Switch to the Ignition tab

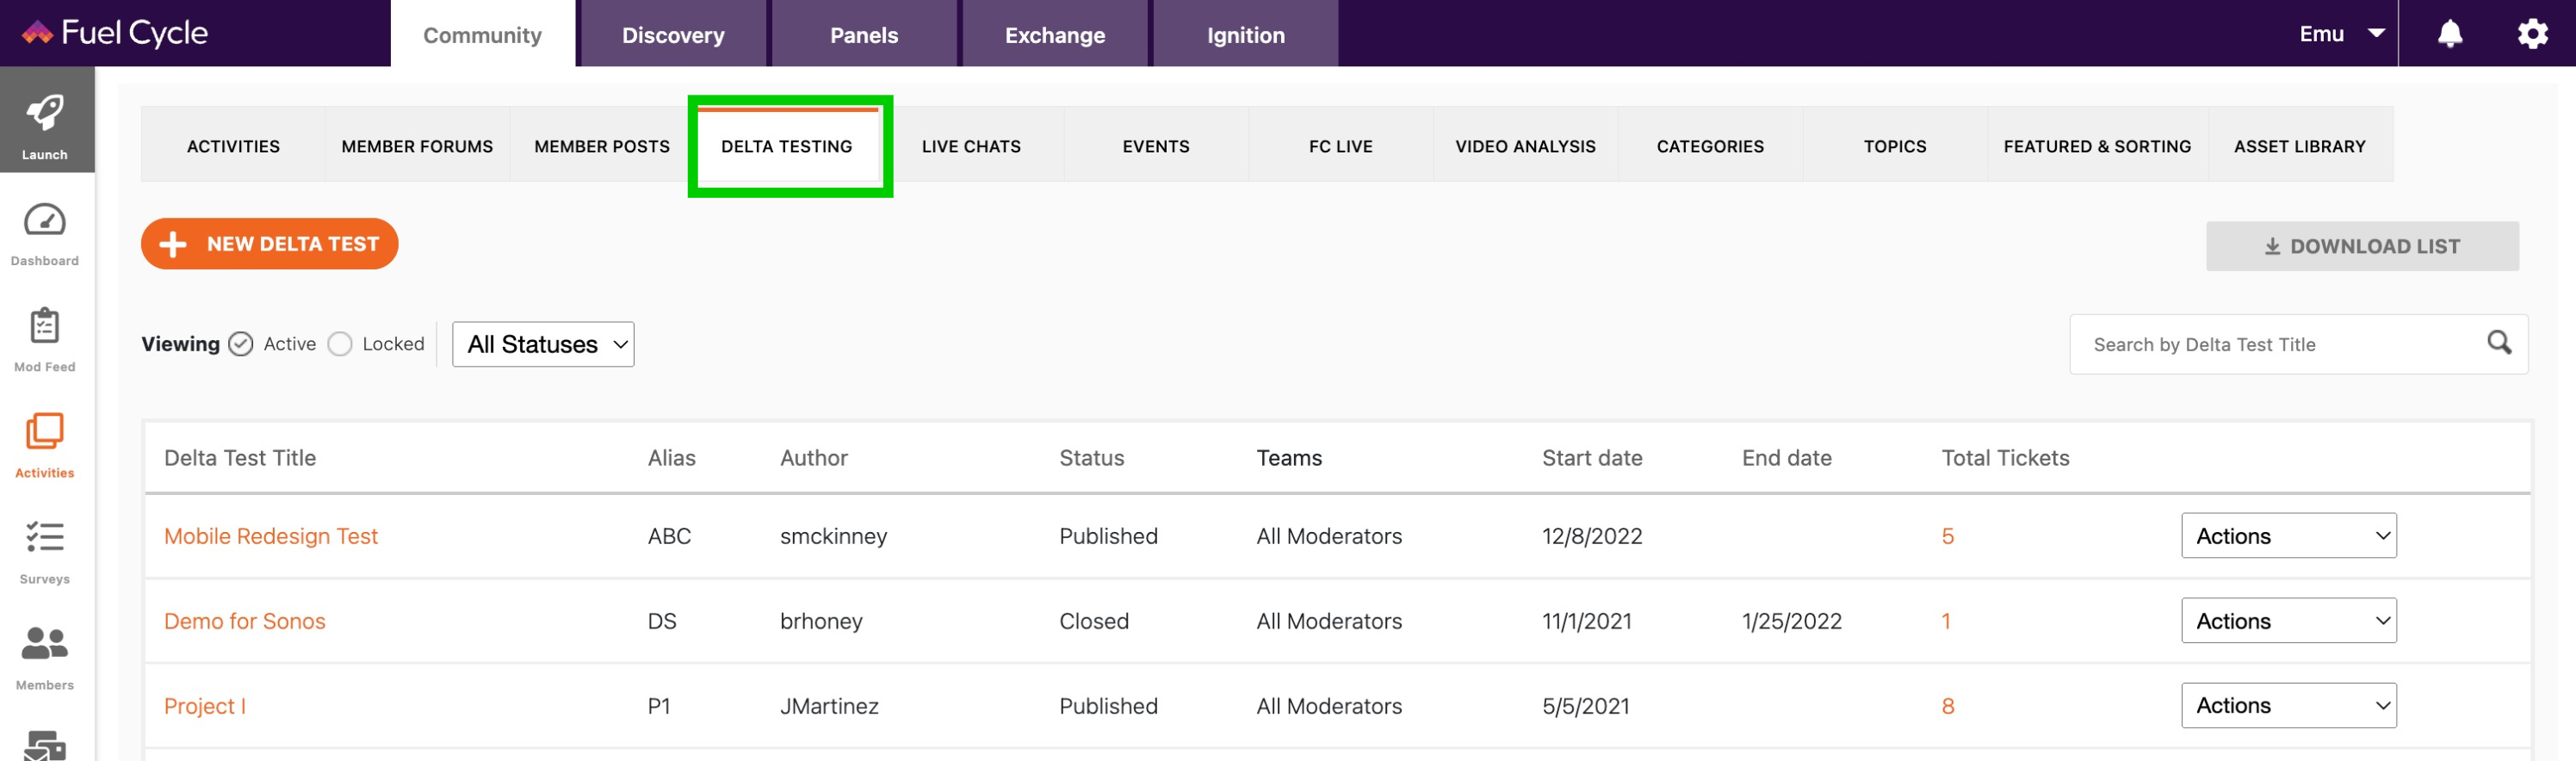(x=1246, y=35)
